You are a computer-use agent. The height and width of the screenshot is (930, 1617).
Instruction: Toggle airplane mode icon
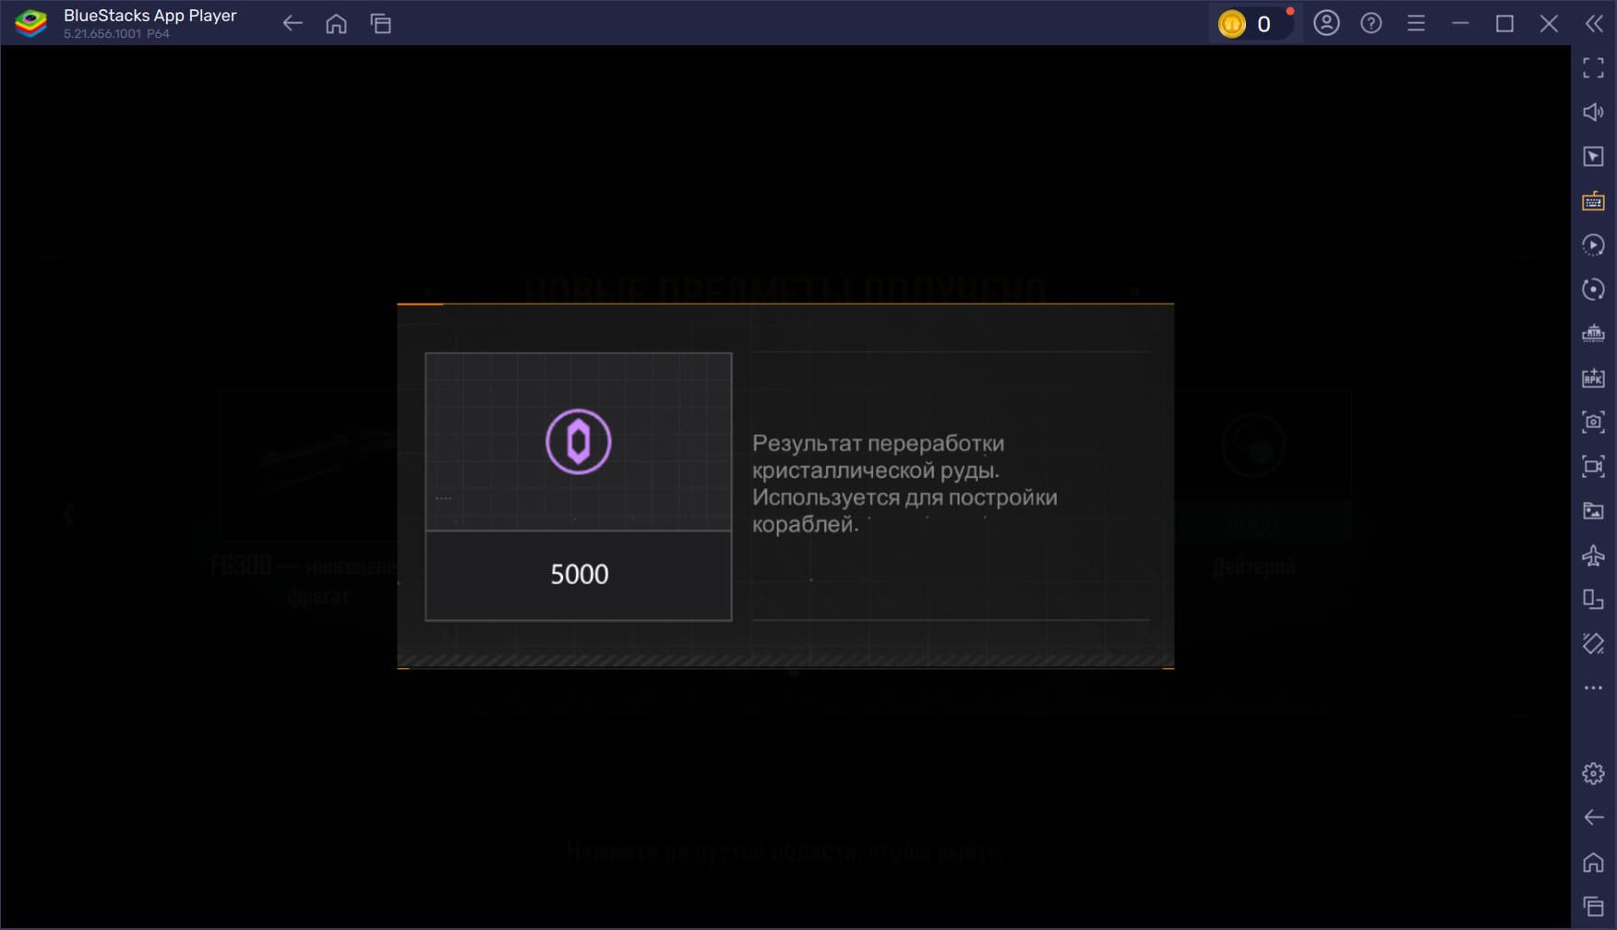[x=1593, y=554]
